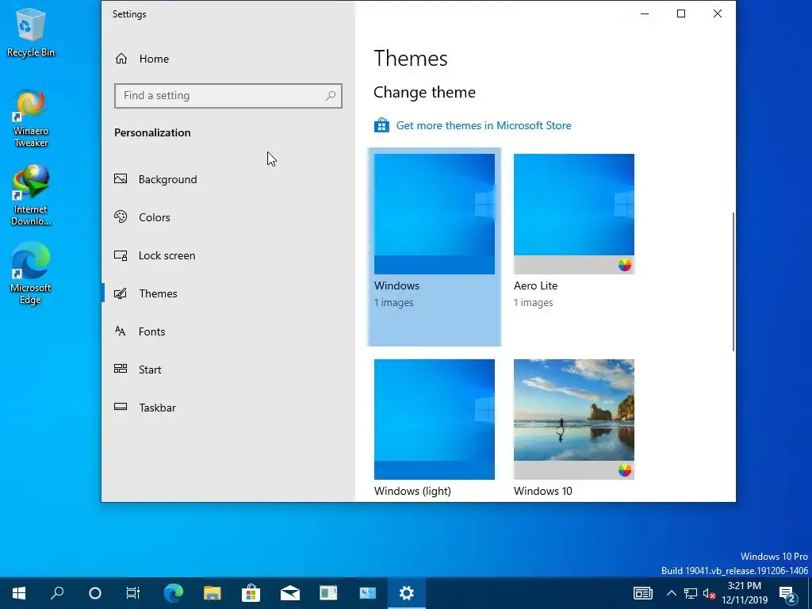The image size is (812, 609).
Task: Open the taskbar app left of Settings gear
Action: click(368, 593)
